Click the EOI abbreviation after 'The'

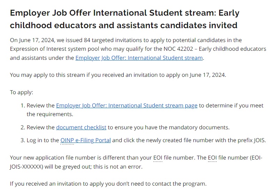click(212, 157)
